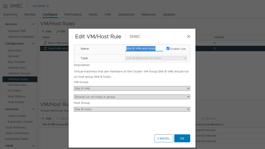
Task: Click the rule Name text field
Action: pos(144,49)
